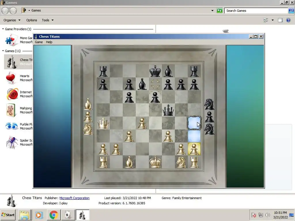Image resolution: width=295 pixels, height=221 pixels.
Task: Select the black pawn on g7
Action: (x=181, y=84)
